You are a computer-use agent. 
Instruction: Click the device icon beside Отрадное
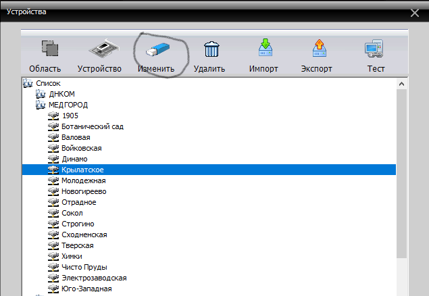53,202
